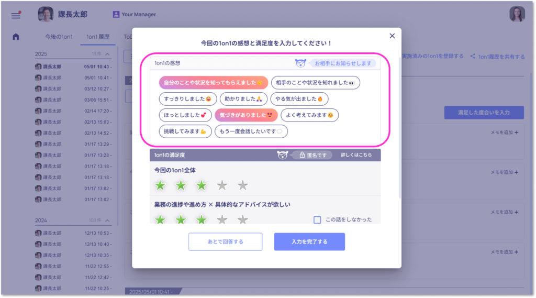The width and height of the screenshot is (536, 298).
Task: Rate 業務の進捗や進め方 with fourth star
Action: (222, 219)
